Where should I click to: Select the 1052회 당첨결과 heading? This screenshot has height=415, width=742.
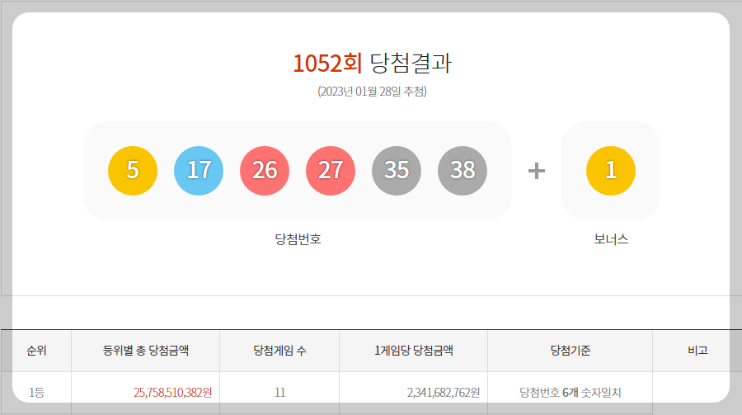(x=373, y=63)
